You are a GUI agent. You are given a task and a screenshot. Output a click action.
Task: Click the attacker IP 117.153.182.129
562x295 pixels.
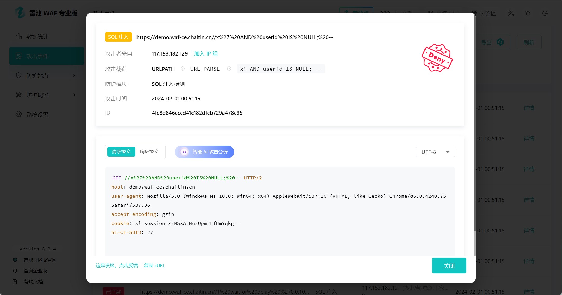point(170,54)
